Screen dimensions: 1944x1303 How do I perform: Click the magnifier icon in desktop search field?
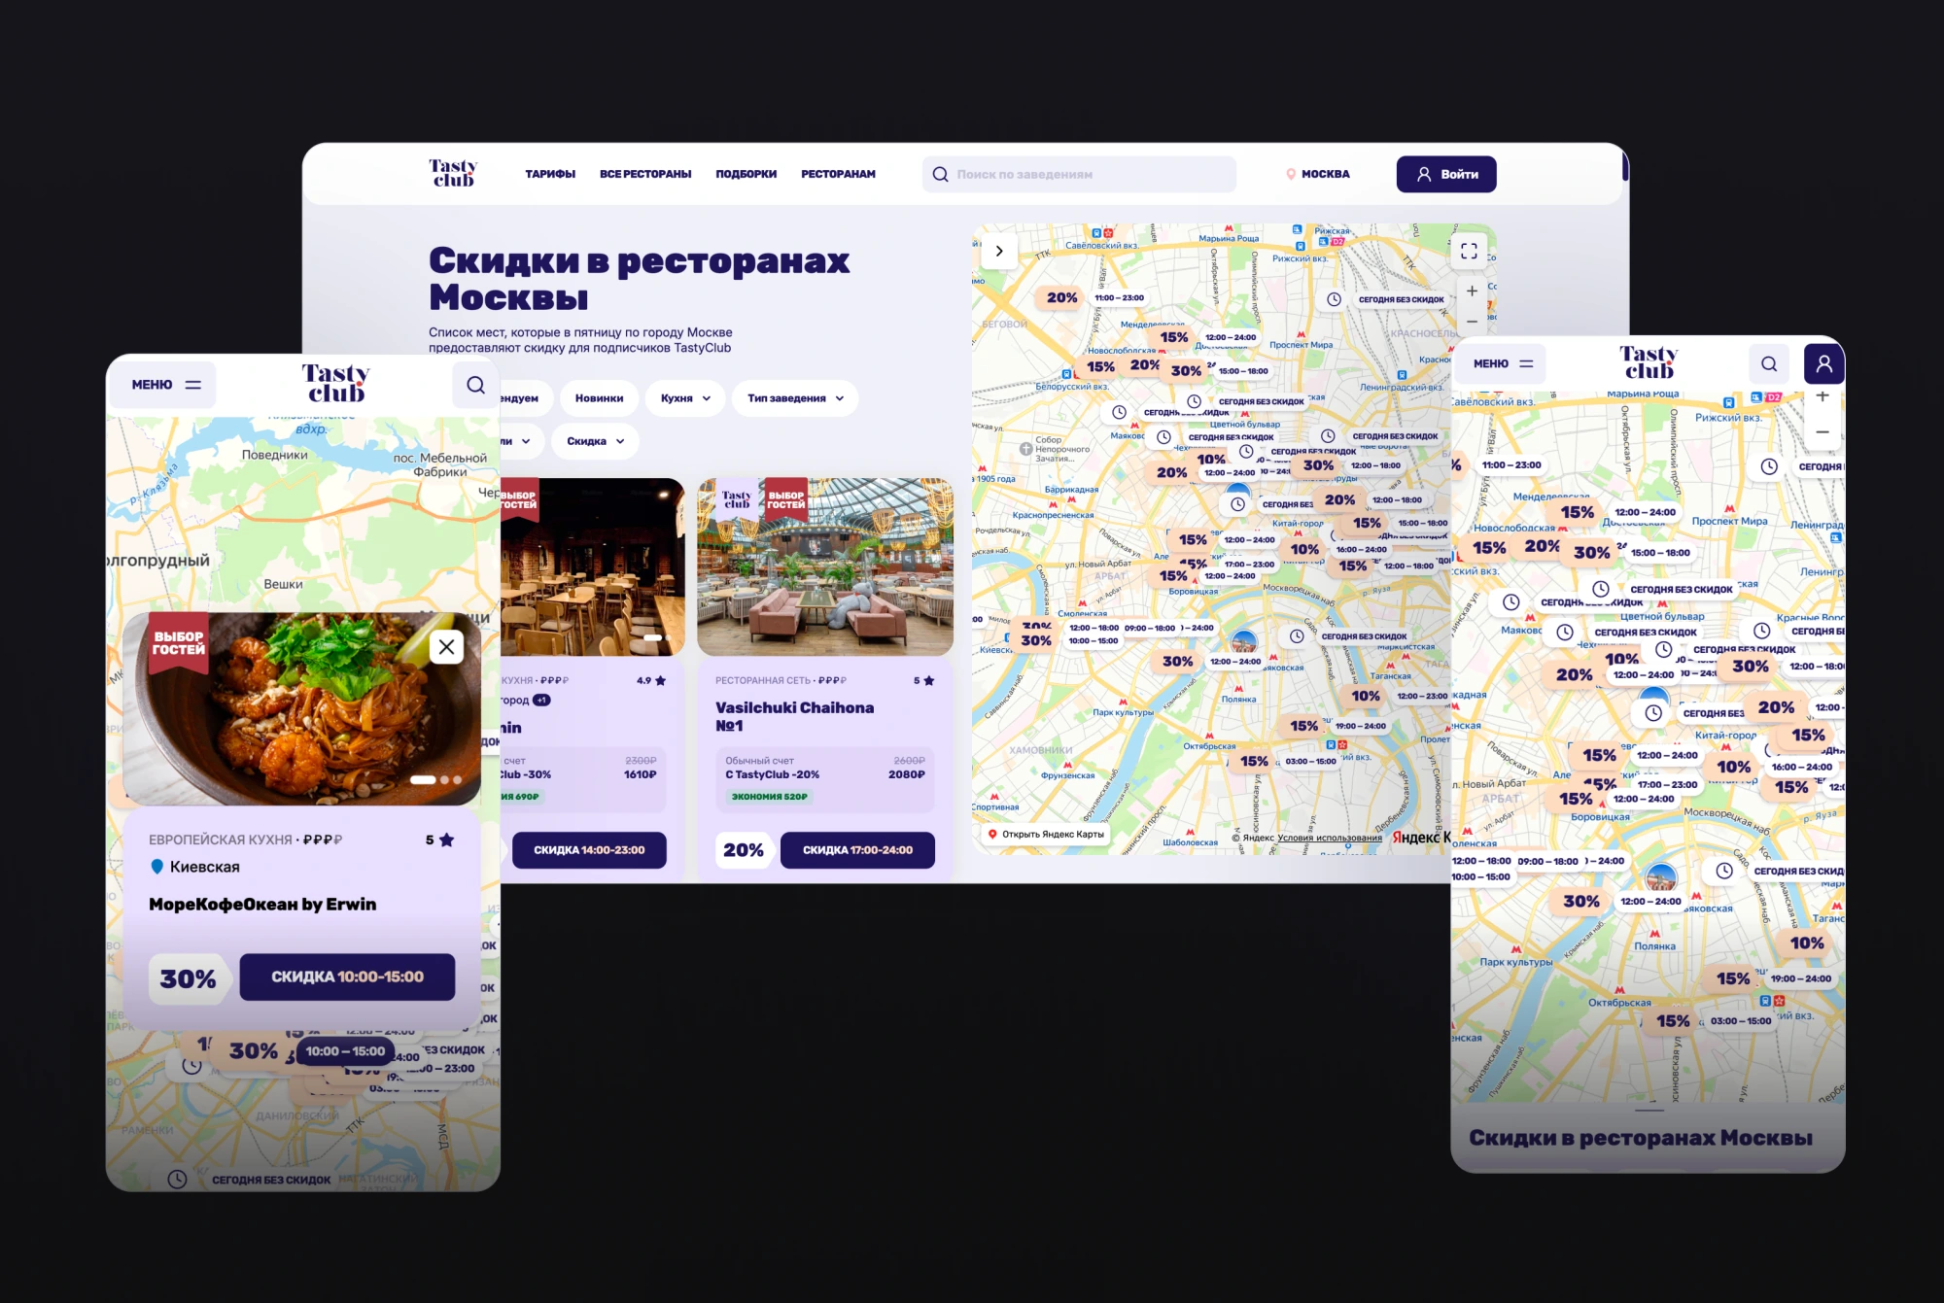(940, 174)
